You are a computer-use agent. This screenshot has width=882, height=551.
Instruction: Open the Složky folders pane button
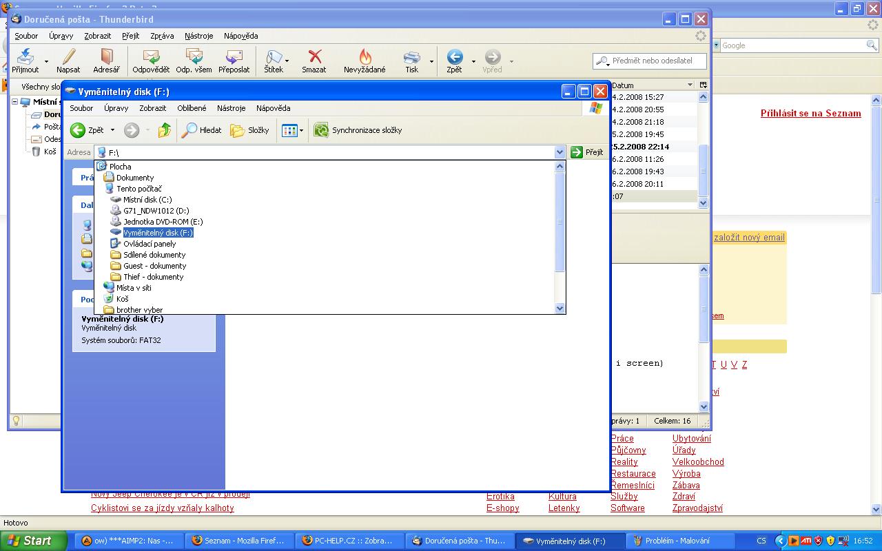tap(238, 130)
